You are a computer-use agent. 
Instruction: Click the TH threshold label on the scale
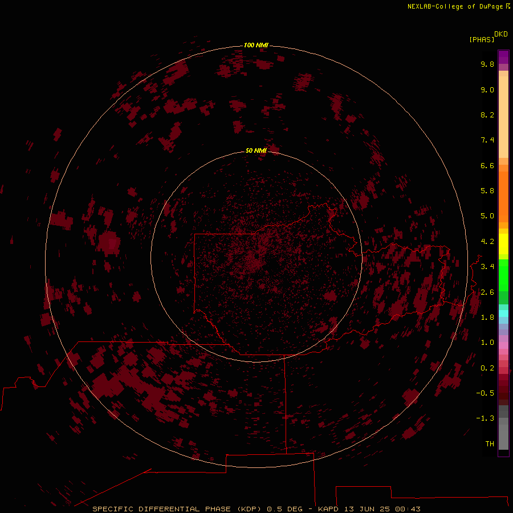490,444
